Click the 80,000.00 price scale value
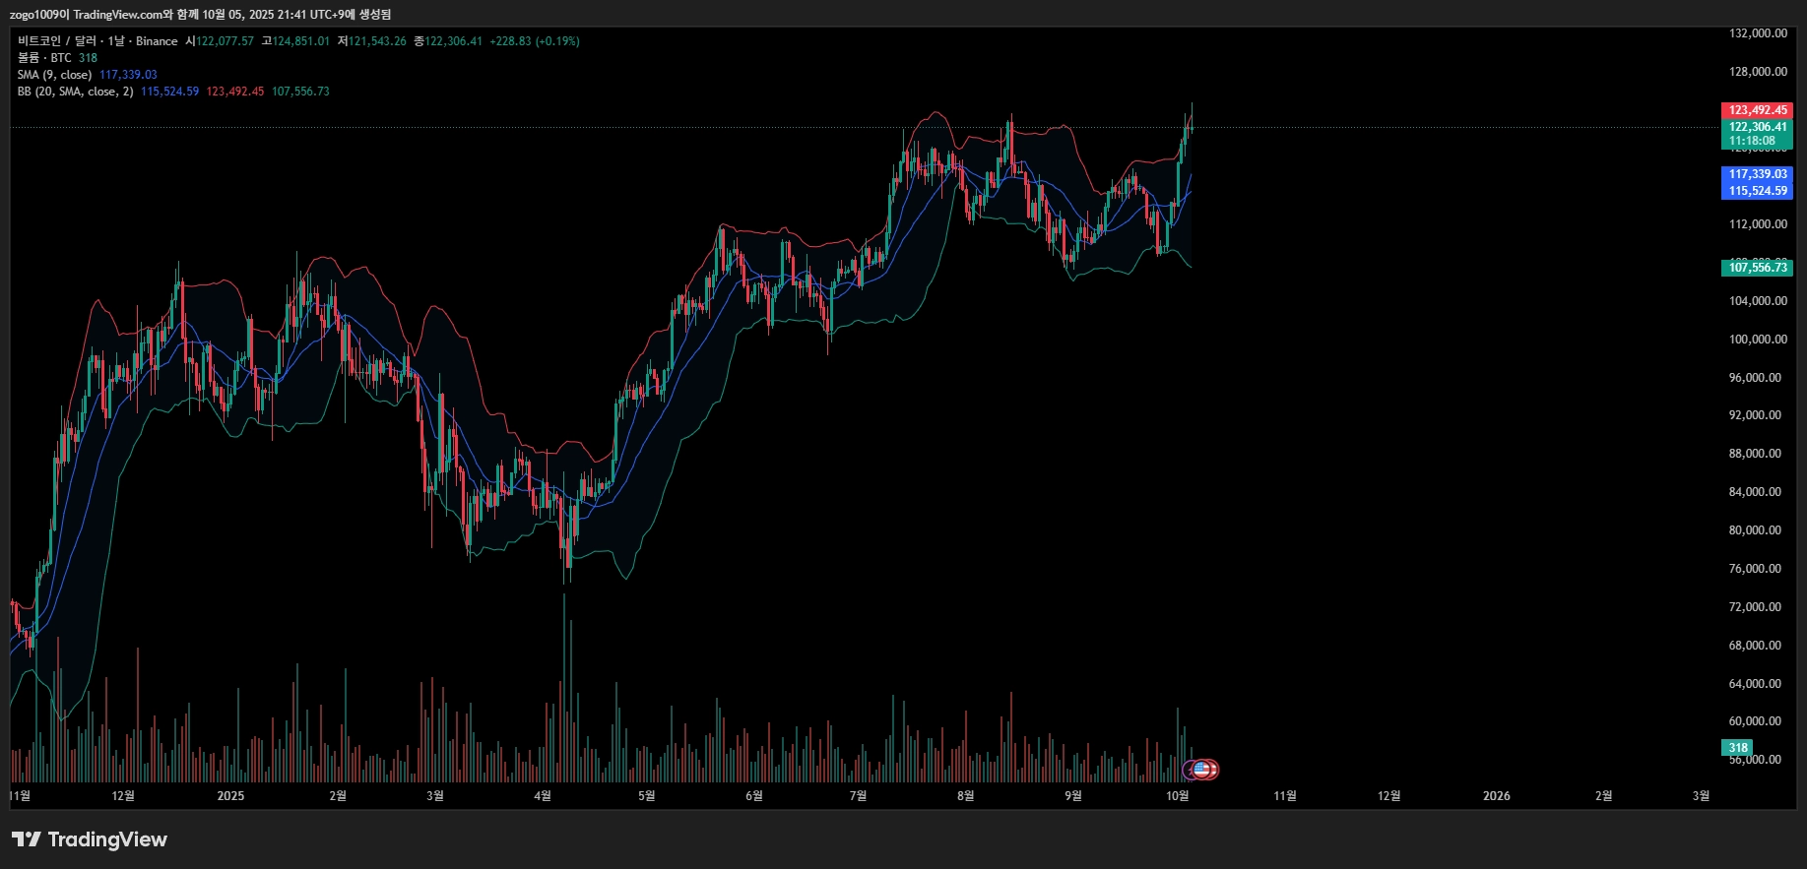The height and width of the screenshot is (869, 1807). pyautogui.click(x=1755, y=530)
